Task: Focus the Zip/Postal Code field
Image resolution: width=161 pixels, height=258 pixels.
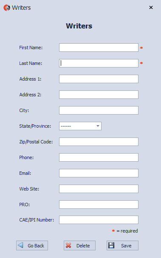Action: pyautogui.click(x=99, y=142)
